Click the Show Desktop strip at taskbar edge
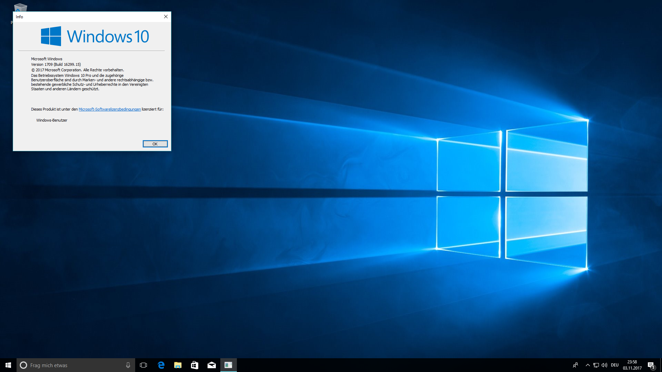This screenshot has height=372, width=662. pos(661,365)
